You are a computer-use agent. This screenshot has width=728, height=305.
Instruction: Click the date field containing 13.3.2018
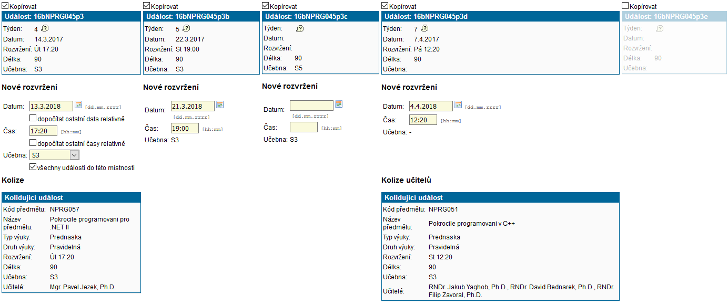[51, 107]
